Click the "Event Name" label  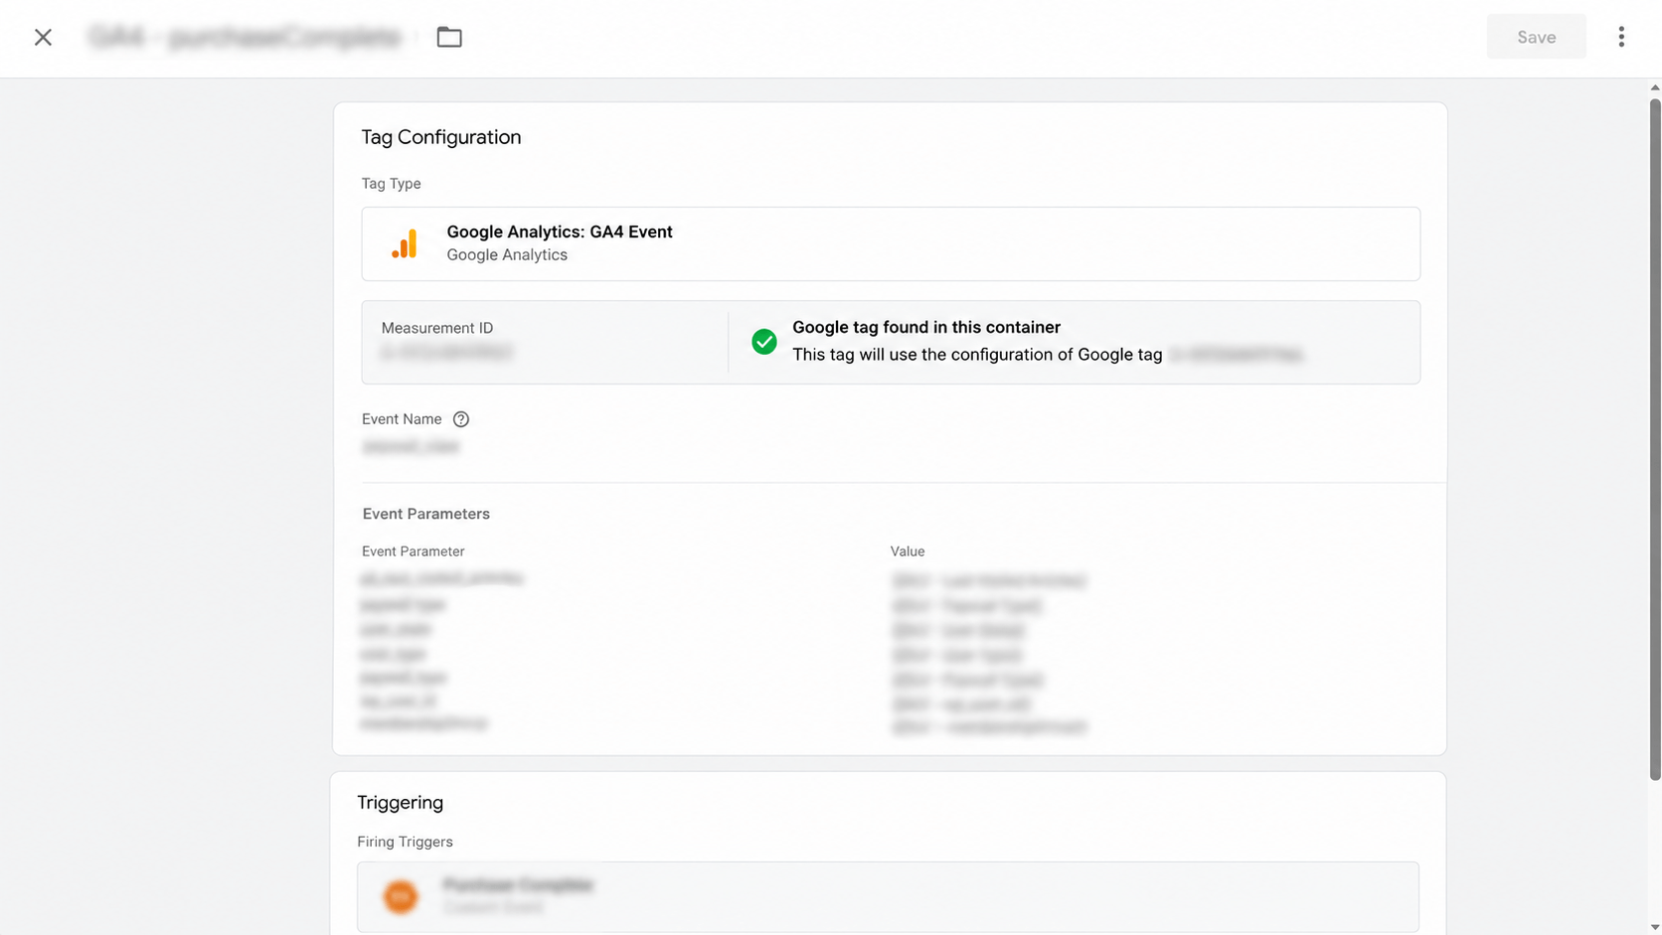coord(402,419)
